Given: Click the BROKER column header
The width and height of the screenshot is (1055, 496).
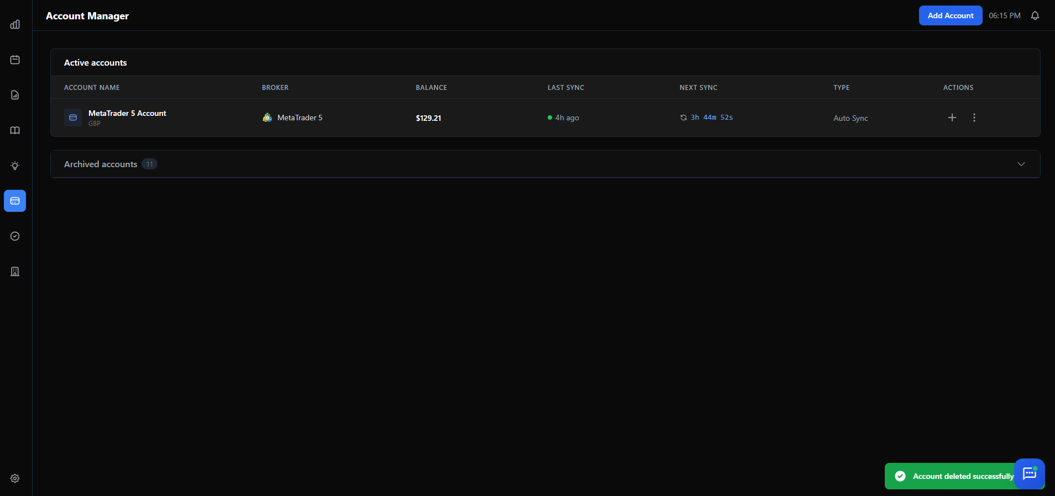Looking at the screenshot, I should point(275,88).
